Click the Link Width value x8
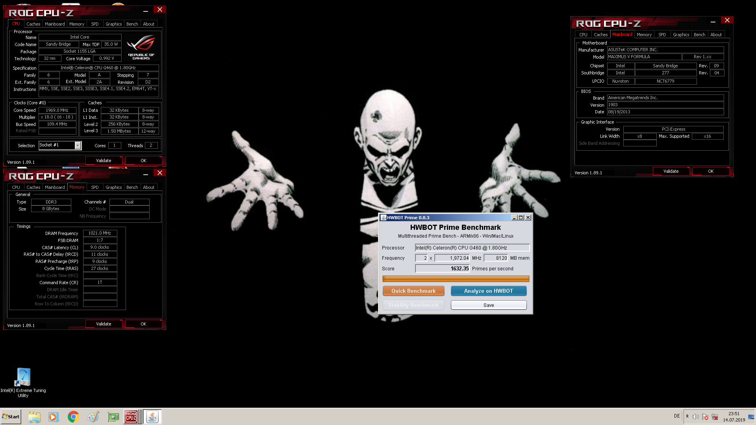The width and height of the screenshot is (756, 425). coord(640,137)
